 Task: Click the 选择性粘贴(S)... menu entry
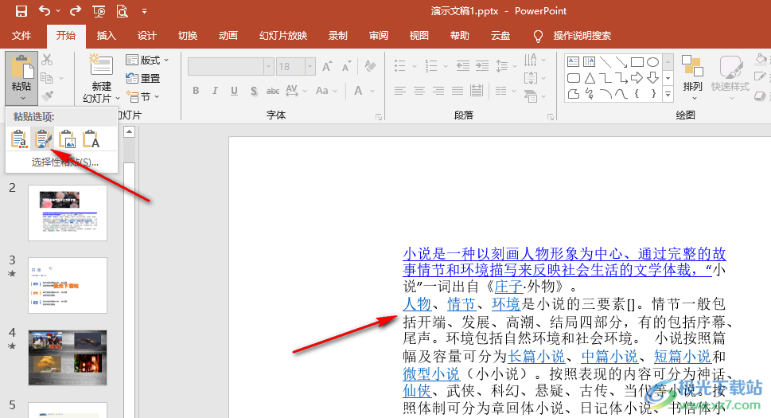[x=65, y=162]
